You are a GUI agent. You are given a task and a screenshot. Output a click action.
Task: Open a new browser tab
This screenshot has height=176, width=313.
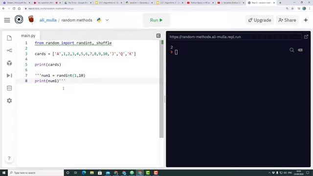click(280, 3)
